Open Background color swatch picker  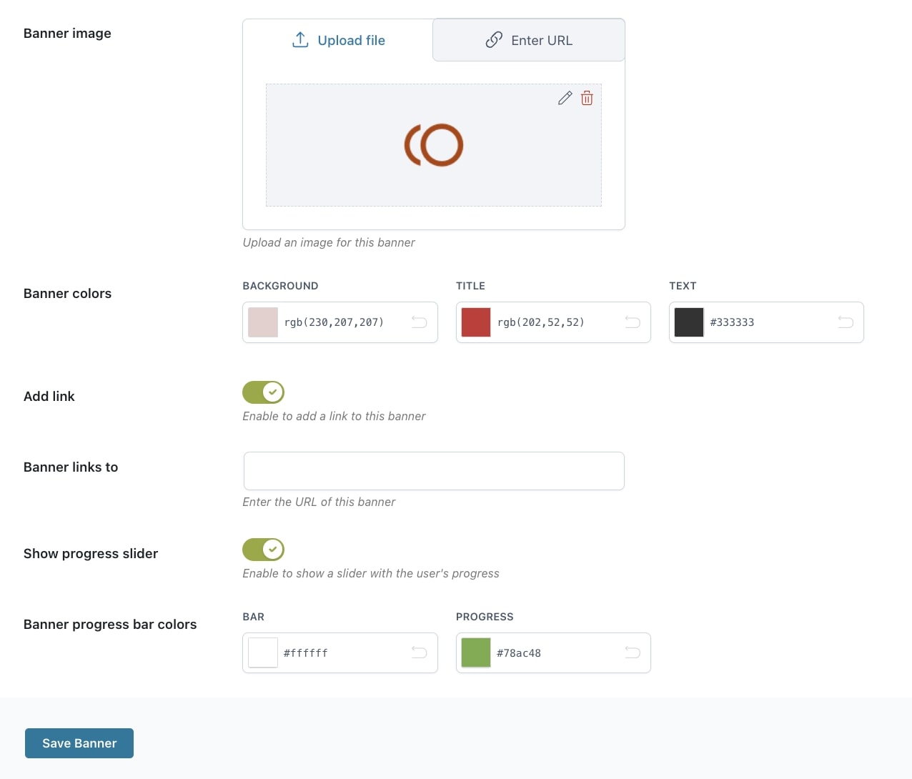(263, 322)
